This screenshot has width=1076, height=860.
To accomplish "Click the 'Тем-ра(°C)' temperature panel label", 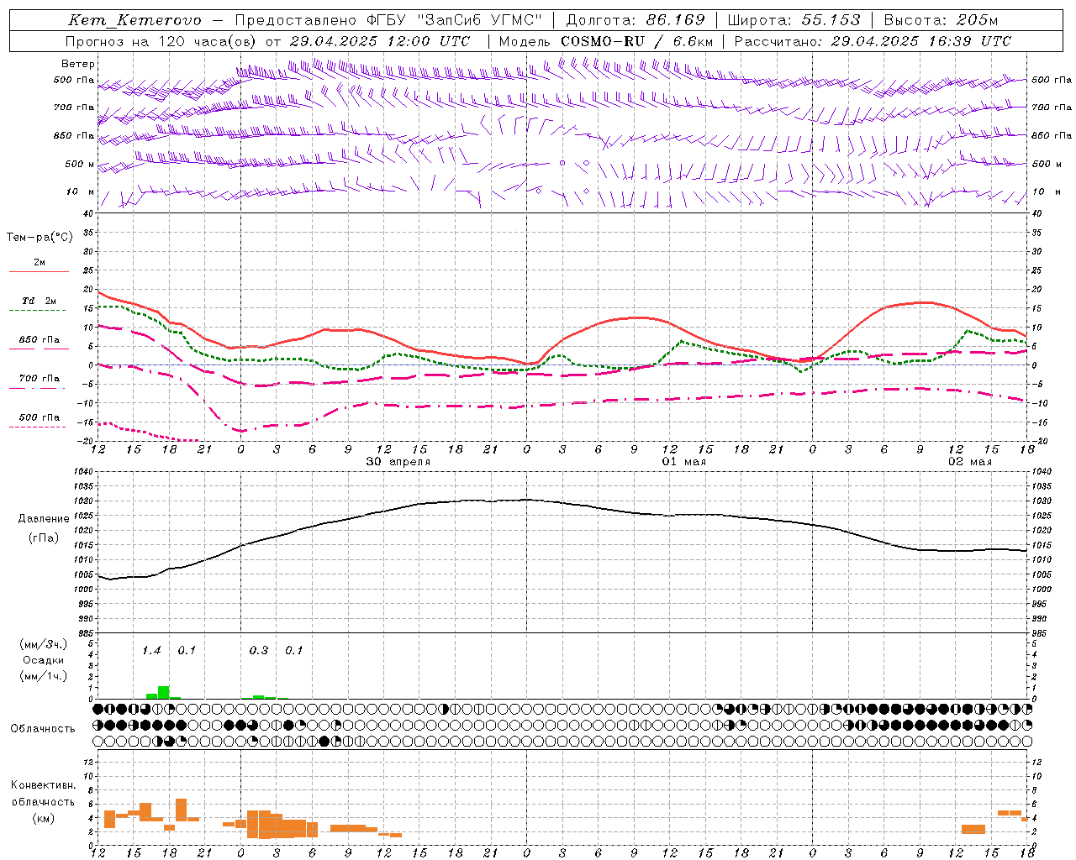I will click(x=40, y=238).
